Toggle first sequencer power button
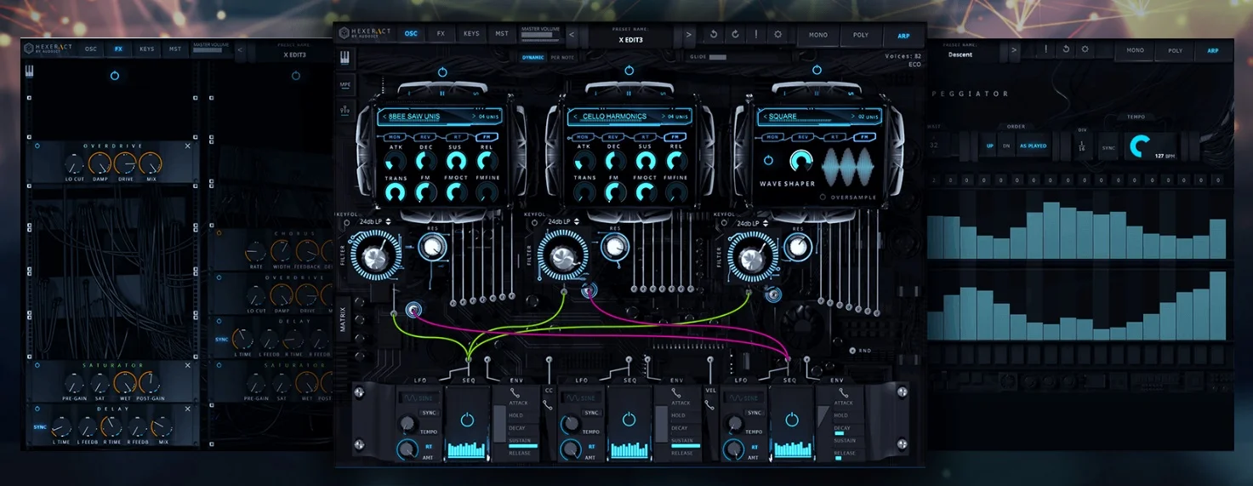 pyautogui.click(x=467, y=420)
